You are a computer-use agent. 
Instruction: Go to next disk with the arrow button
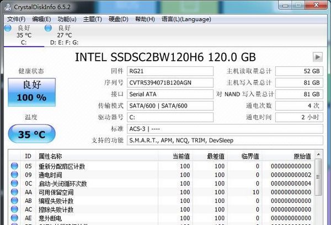coord(318,57)
